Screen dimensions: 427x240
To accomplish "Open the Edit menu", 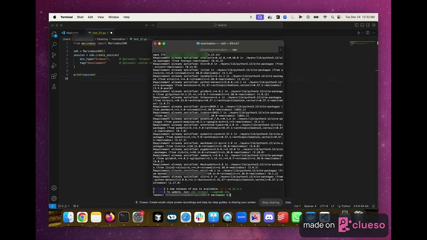I will coord(90,17).
